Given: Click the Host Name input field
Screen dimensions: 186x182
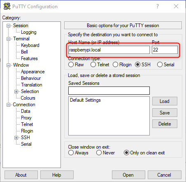Looking at the screenshot, I should 109,50.
